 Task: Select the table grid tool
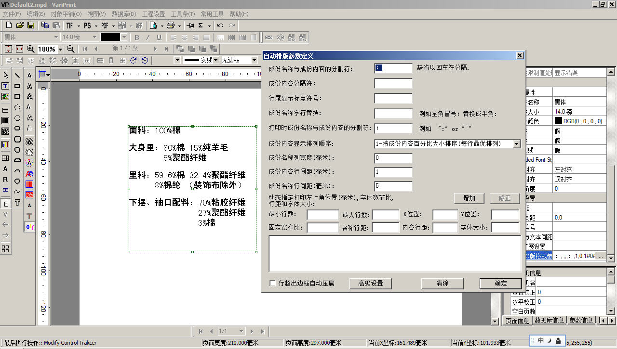[6, 158]
